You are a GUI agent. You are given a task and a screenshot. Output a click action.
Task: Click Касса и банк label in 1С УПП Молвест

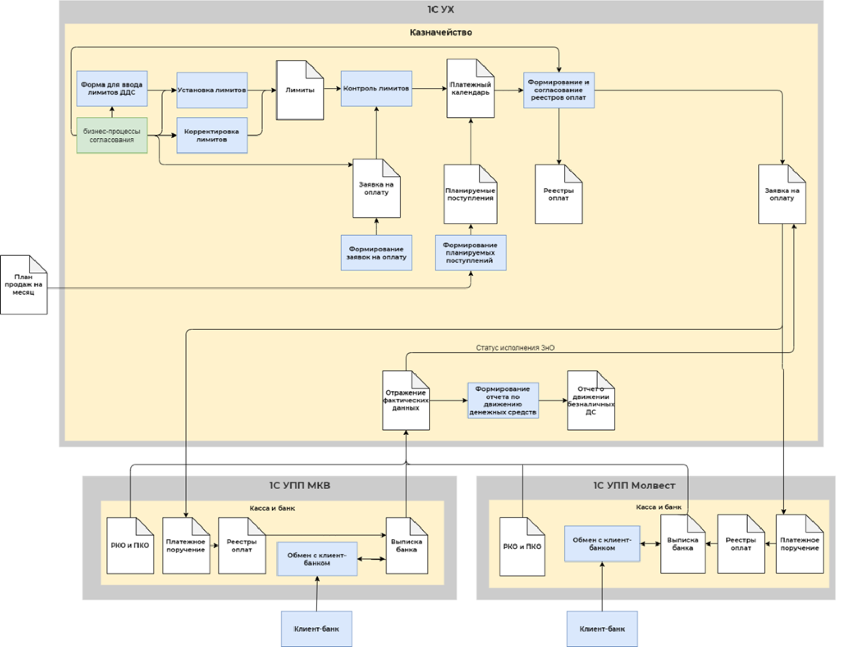point(659,507)
